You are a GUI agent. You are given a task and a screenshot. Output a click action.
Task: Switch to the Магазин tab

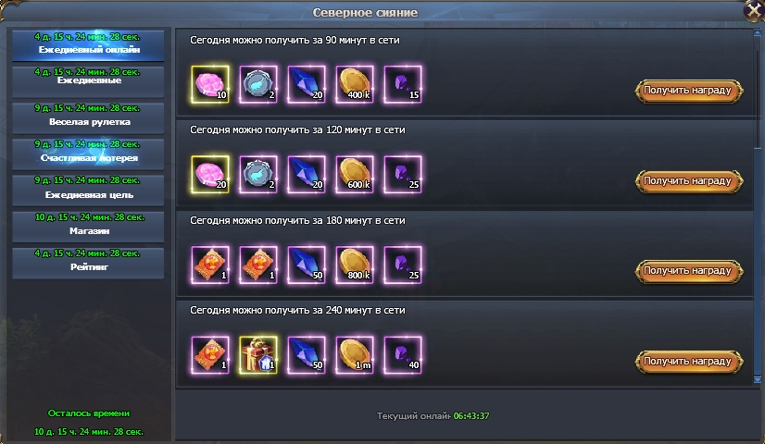[88, 227]
